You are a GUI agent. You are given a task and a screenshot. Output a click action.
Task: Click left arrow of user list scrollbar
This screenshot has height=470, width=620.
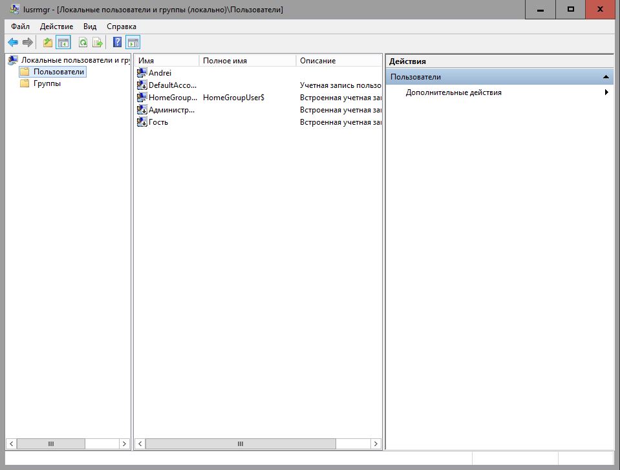point(140,443)
